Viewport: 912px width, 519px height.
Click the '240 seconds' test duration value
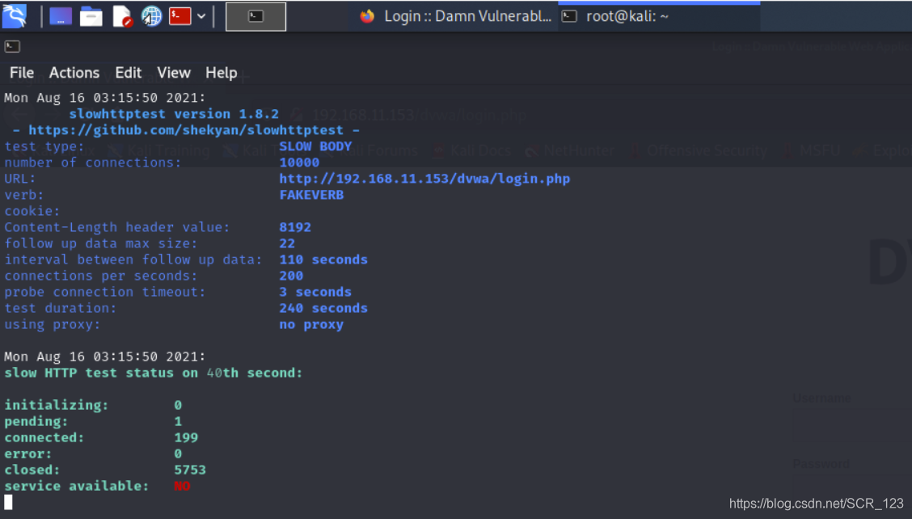[323, 308]
